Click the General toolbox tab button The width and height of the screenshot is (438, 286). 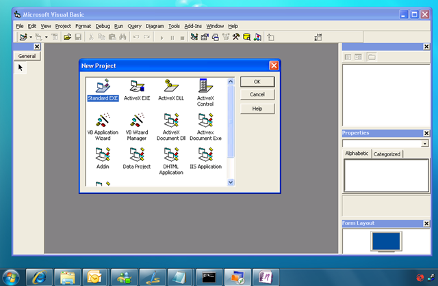27,56
